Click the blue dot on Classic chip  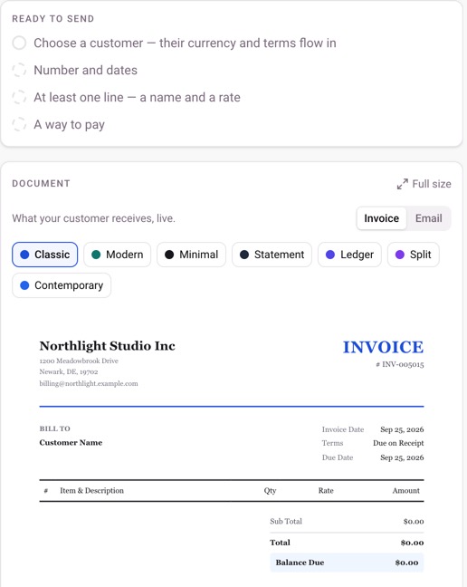pos(24,255)
